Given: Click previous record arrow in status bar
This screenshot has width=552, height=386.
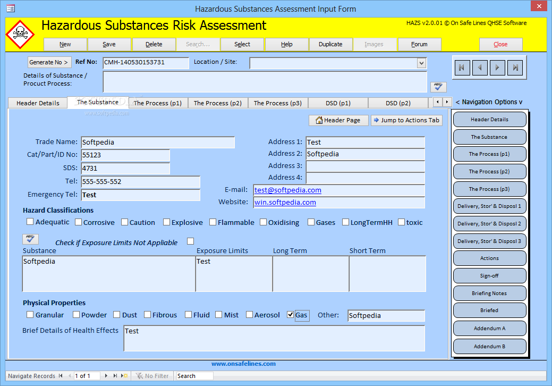Looking at the screenshot, I should 70,376.
